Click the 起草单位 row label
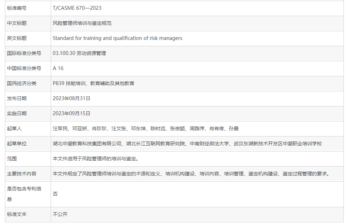Image resolution: width=348 pixels, height=223 pixels. point(17,144)
